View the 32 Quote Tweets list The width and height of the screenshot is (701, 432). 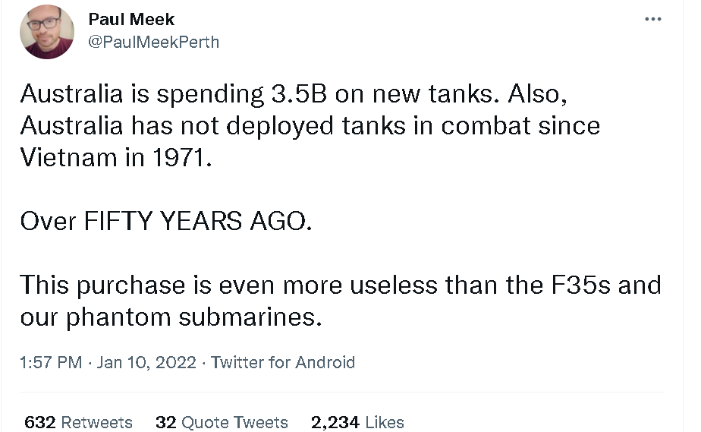(222, 422)
